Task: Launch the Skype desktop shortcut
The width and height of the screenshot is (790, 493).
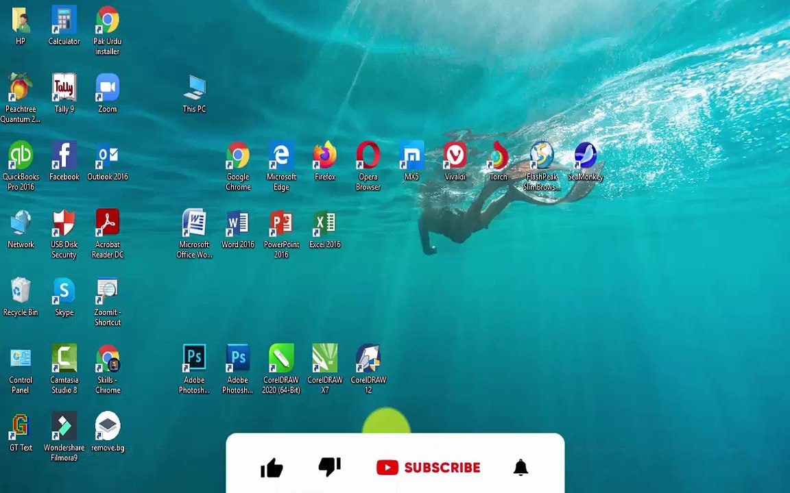Action: pos(64,291)
